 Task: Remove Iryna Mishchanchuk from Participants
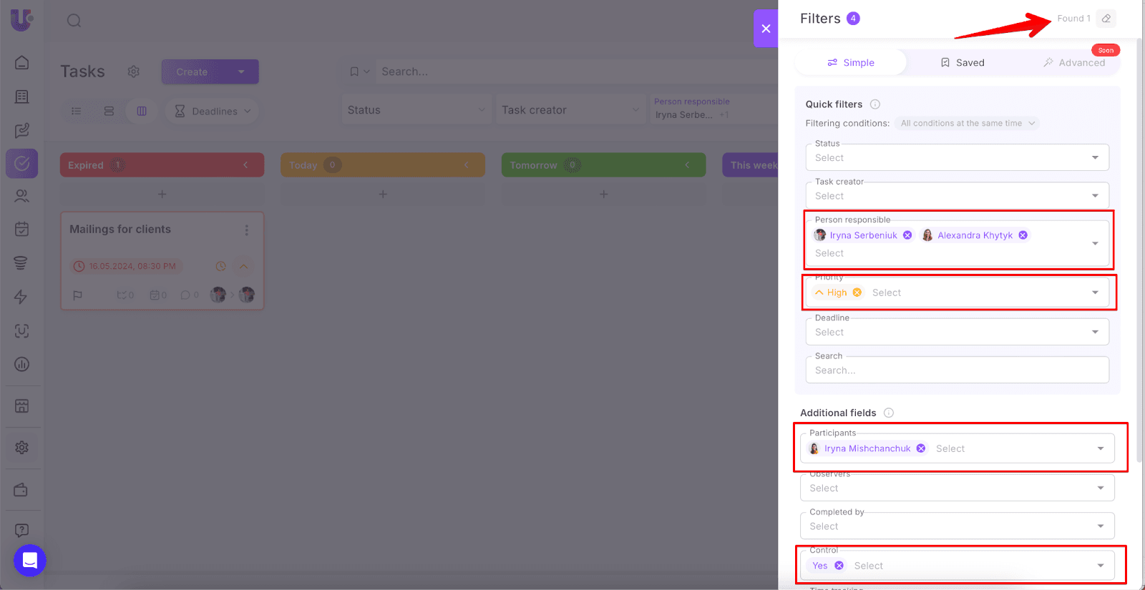(921, 448)
